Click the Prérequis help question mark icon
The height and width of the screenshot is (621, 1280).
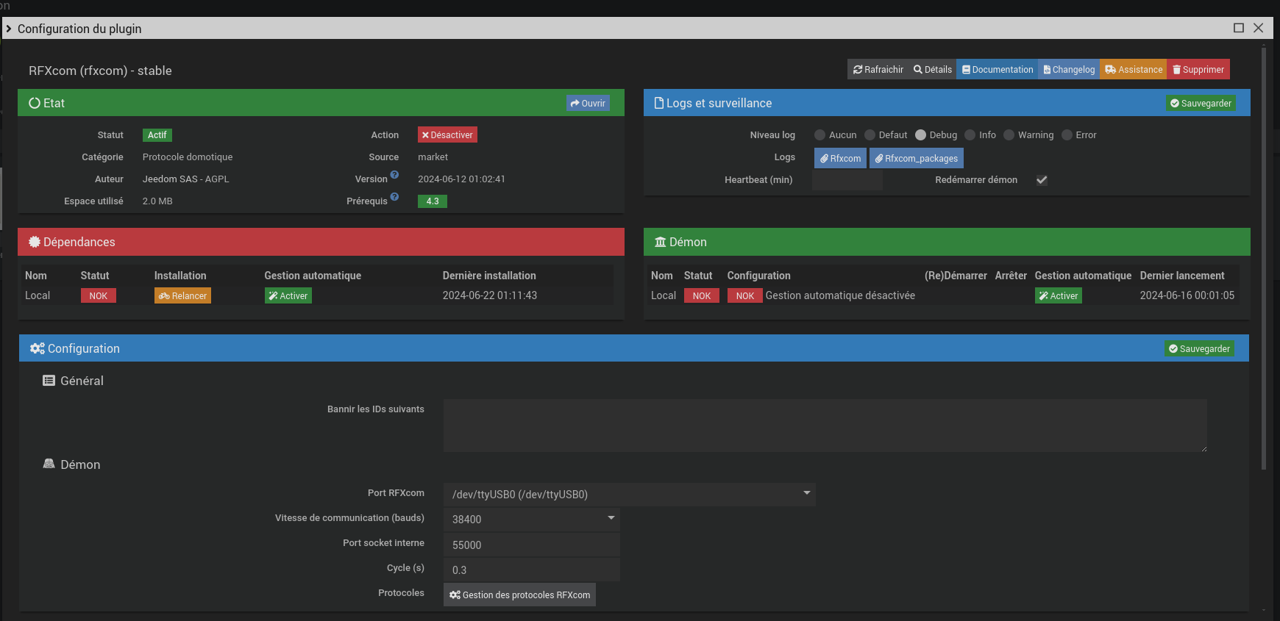(394, 197)
